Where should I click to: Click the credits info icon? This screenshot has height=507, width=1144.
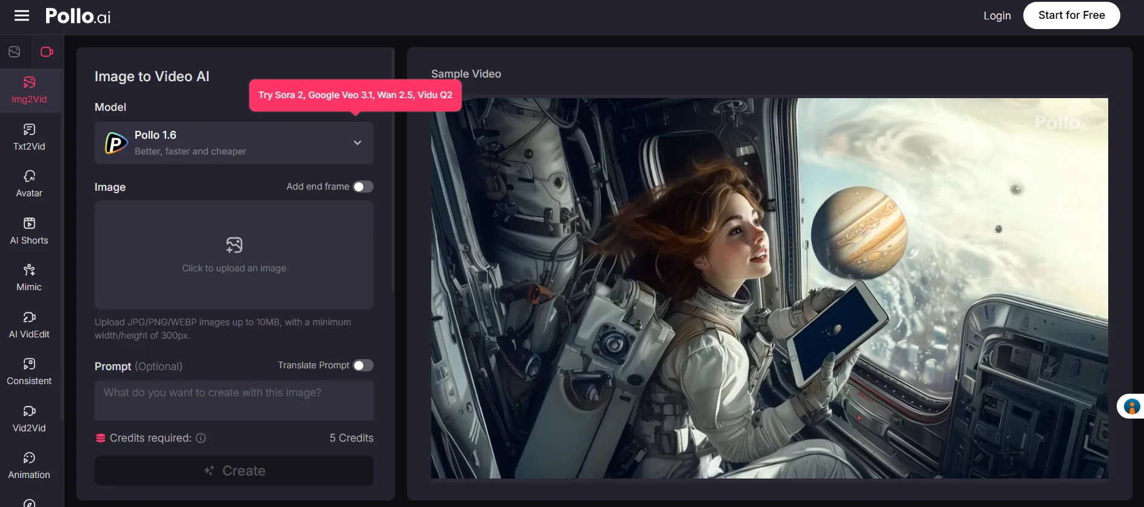(201, 438)
